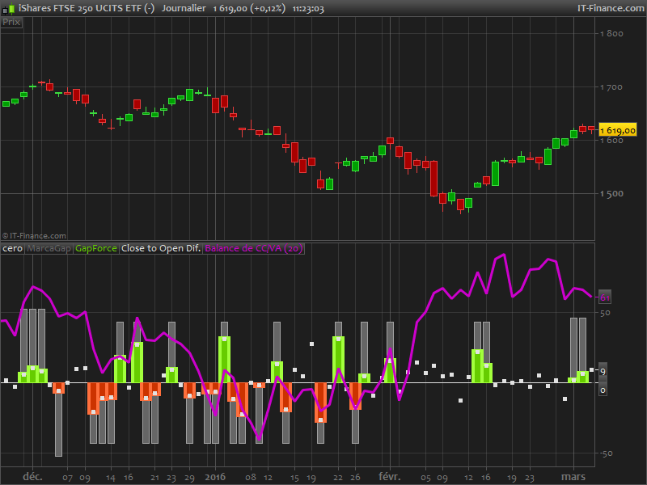Click the 29 date label on time axis
The image size is (647, 485).
coord(189,478)
